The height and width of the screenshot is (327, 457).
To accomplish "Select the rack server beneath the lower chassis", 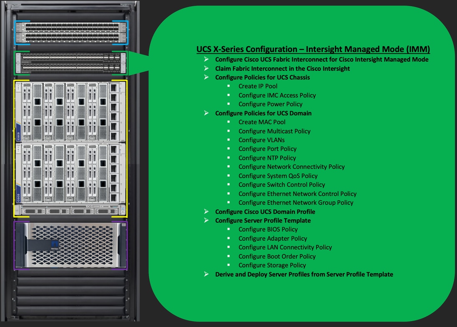I will [70, 210].
